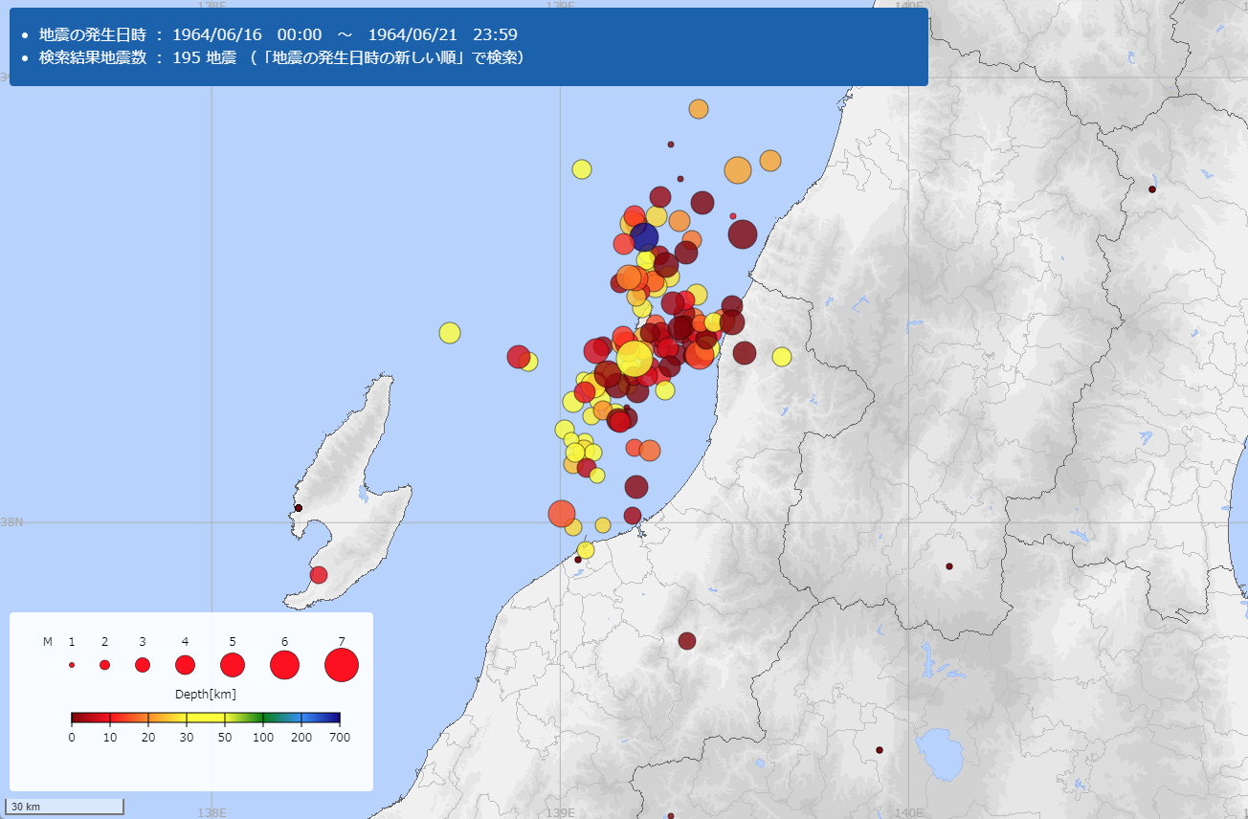Click the magnitude 7 circle in the legend
Image resolution: width=1248 pixels, height=819 pixels.
coord(342,664)
